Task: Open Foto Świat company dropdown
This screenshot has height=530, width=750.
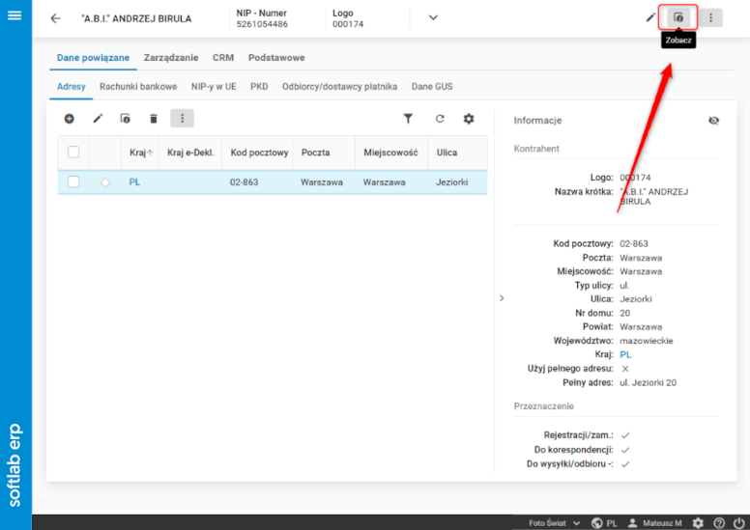Action: tap(555, 523)
